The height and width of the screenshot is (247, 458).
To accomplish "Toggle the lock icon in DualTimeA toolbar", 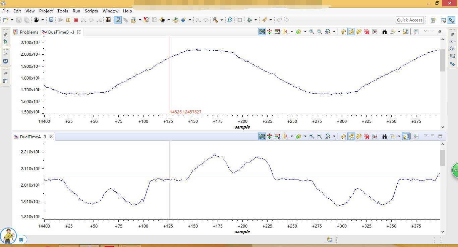I will (x=406, y=136).
